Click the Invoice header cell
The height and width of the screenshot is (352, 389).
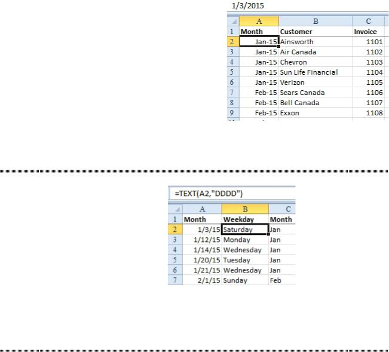pyautogui.click(x=369, y=32)
